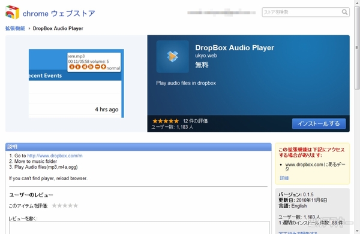Screen dimensions: 360x234
Task: Open the ukyo.web developer link
Action: 206,56
